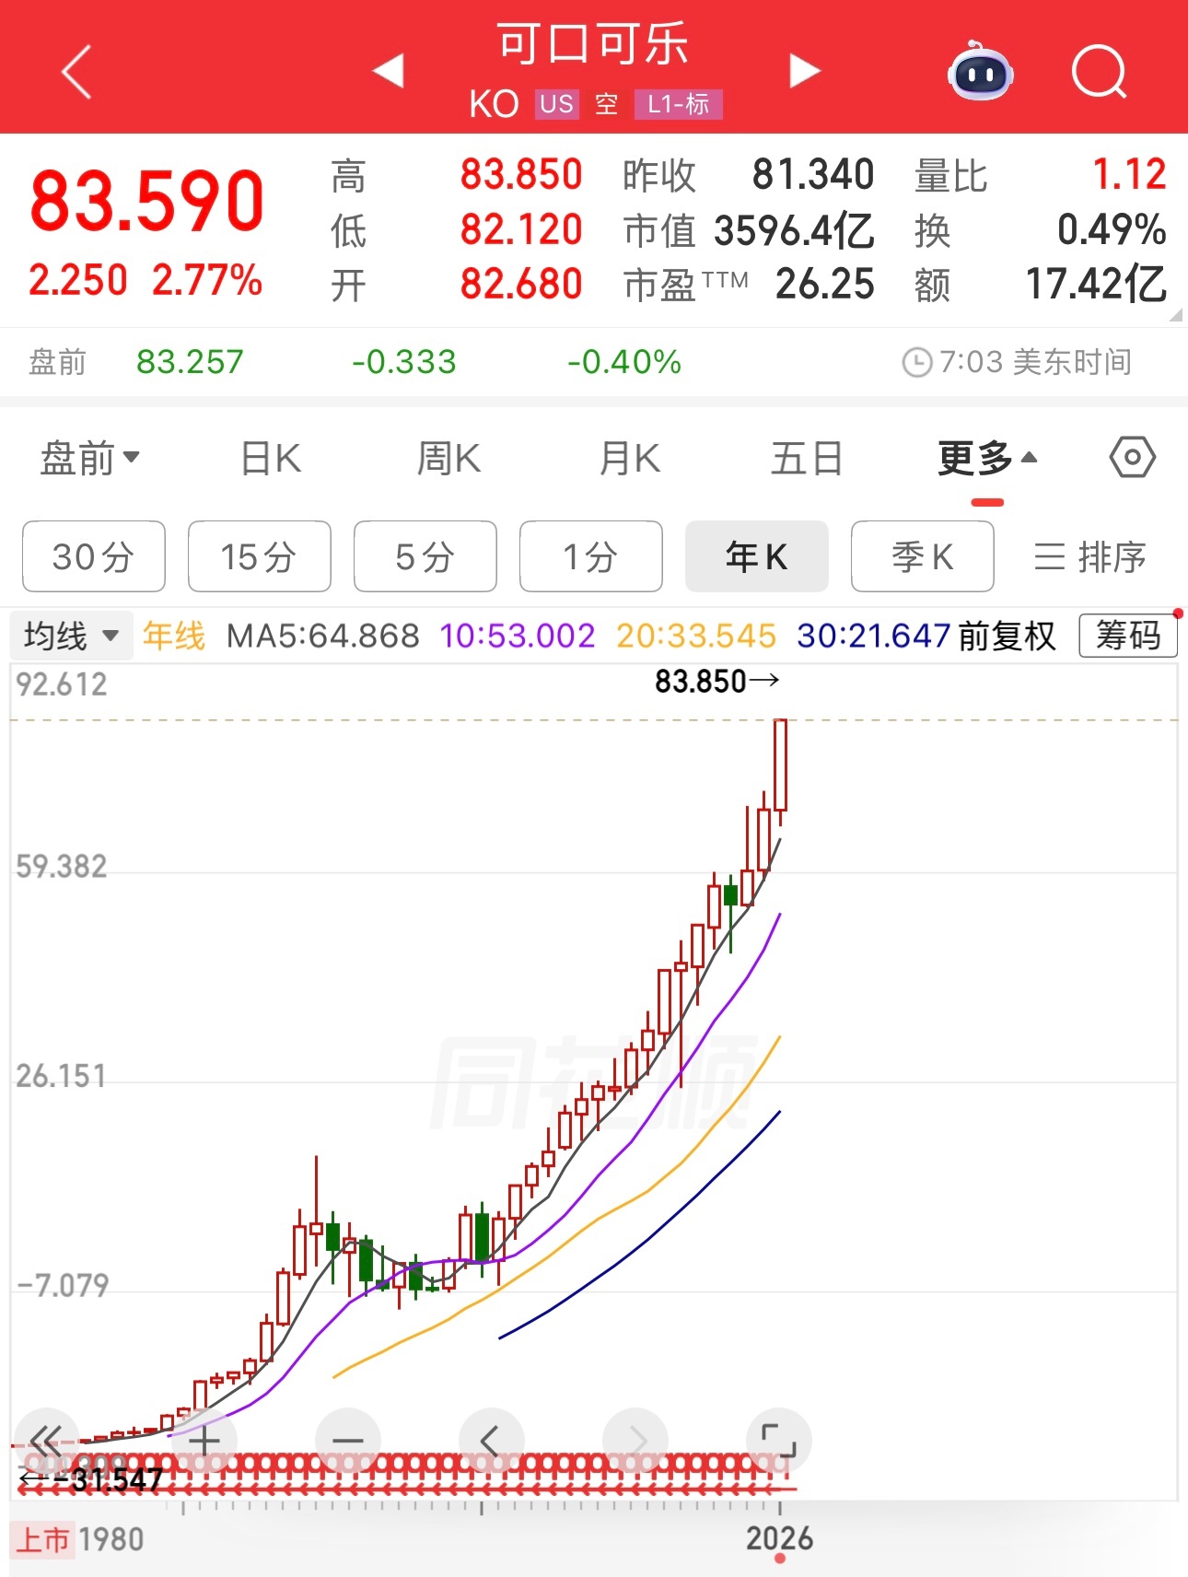Select the 季K period
This screenshot has width=1188, height=1577.
tap(923, 556)
